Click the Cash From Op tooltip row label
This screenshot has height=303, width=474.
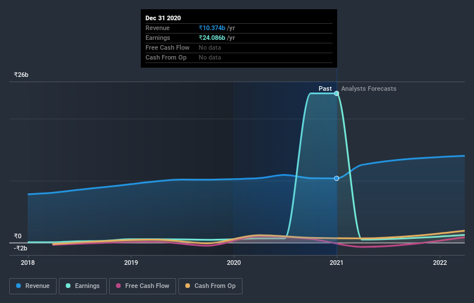point(166,57)
